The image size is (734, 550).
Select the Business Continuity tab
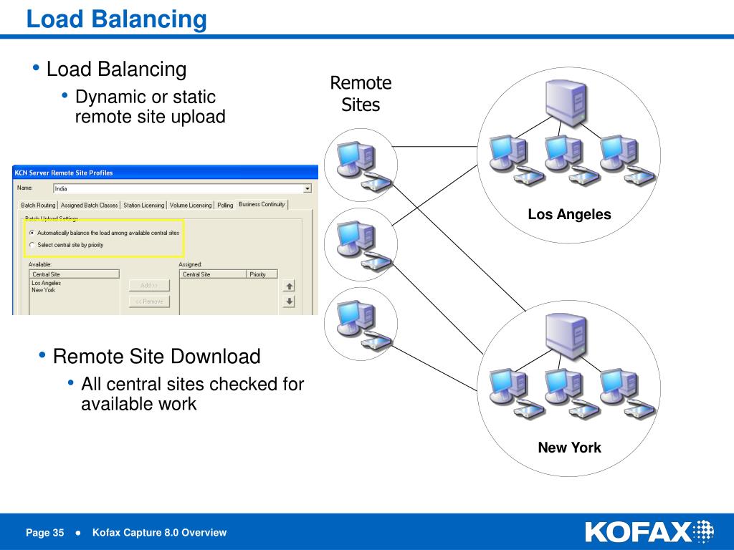(262, 204)
